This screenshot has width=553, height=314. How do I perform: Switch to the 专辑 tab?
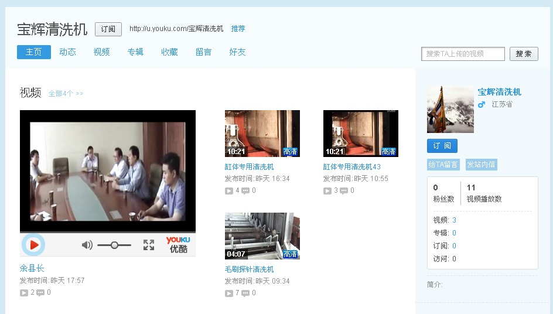coord(135,52)
